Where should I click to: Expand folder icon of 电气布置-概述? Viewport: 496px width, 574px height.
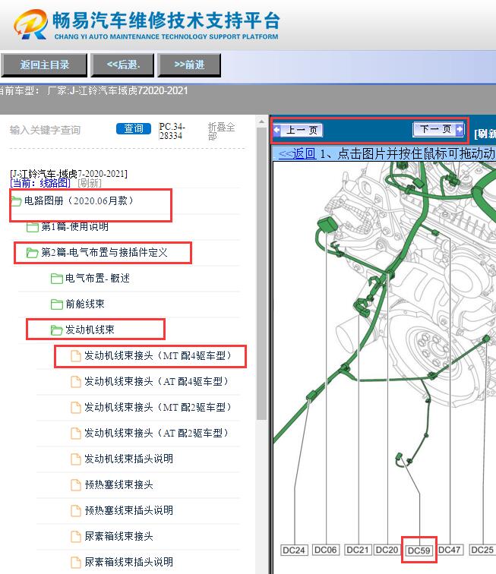tap(56, 279)
